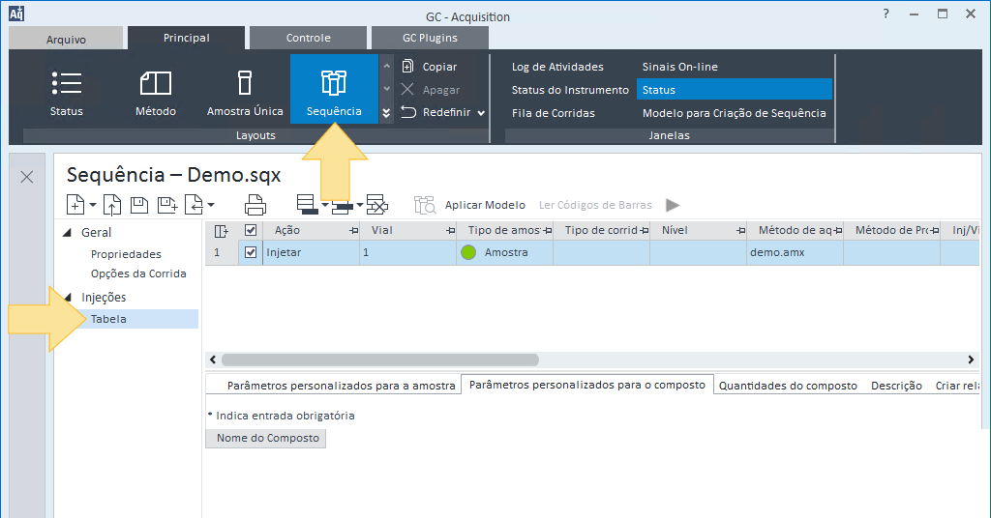991x518 pixels.
Task: Expand the Redefinir dropdown arrow
Action: (x=481, y=113)
